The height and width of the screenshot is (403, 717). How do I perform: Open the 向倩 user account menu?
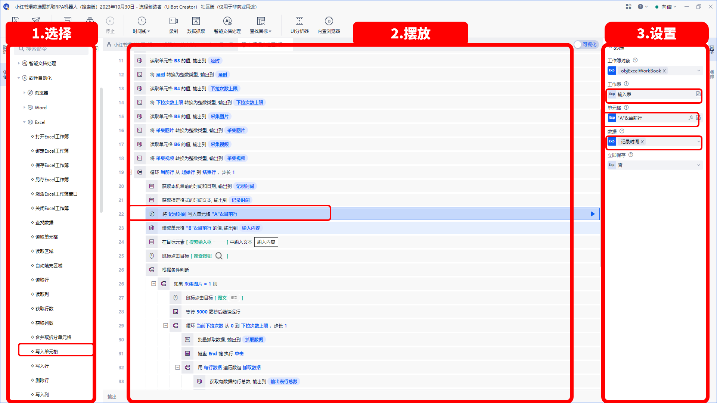tap(666, 7)
